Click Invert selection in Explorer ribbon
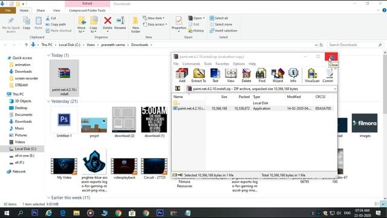 (223, 31)
